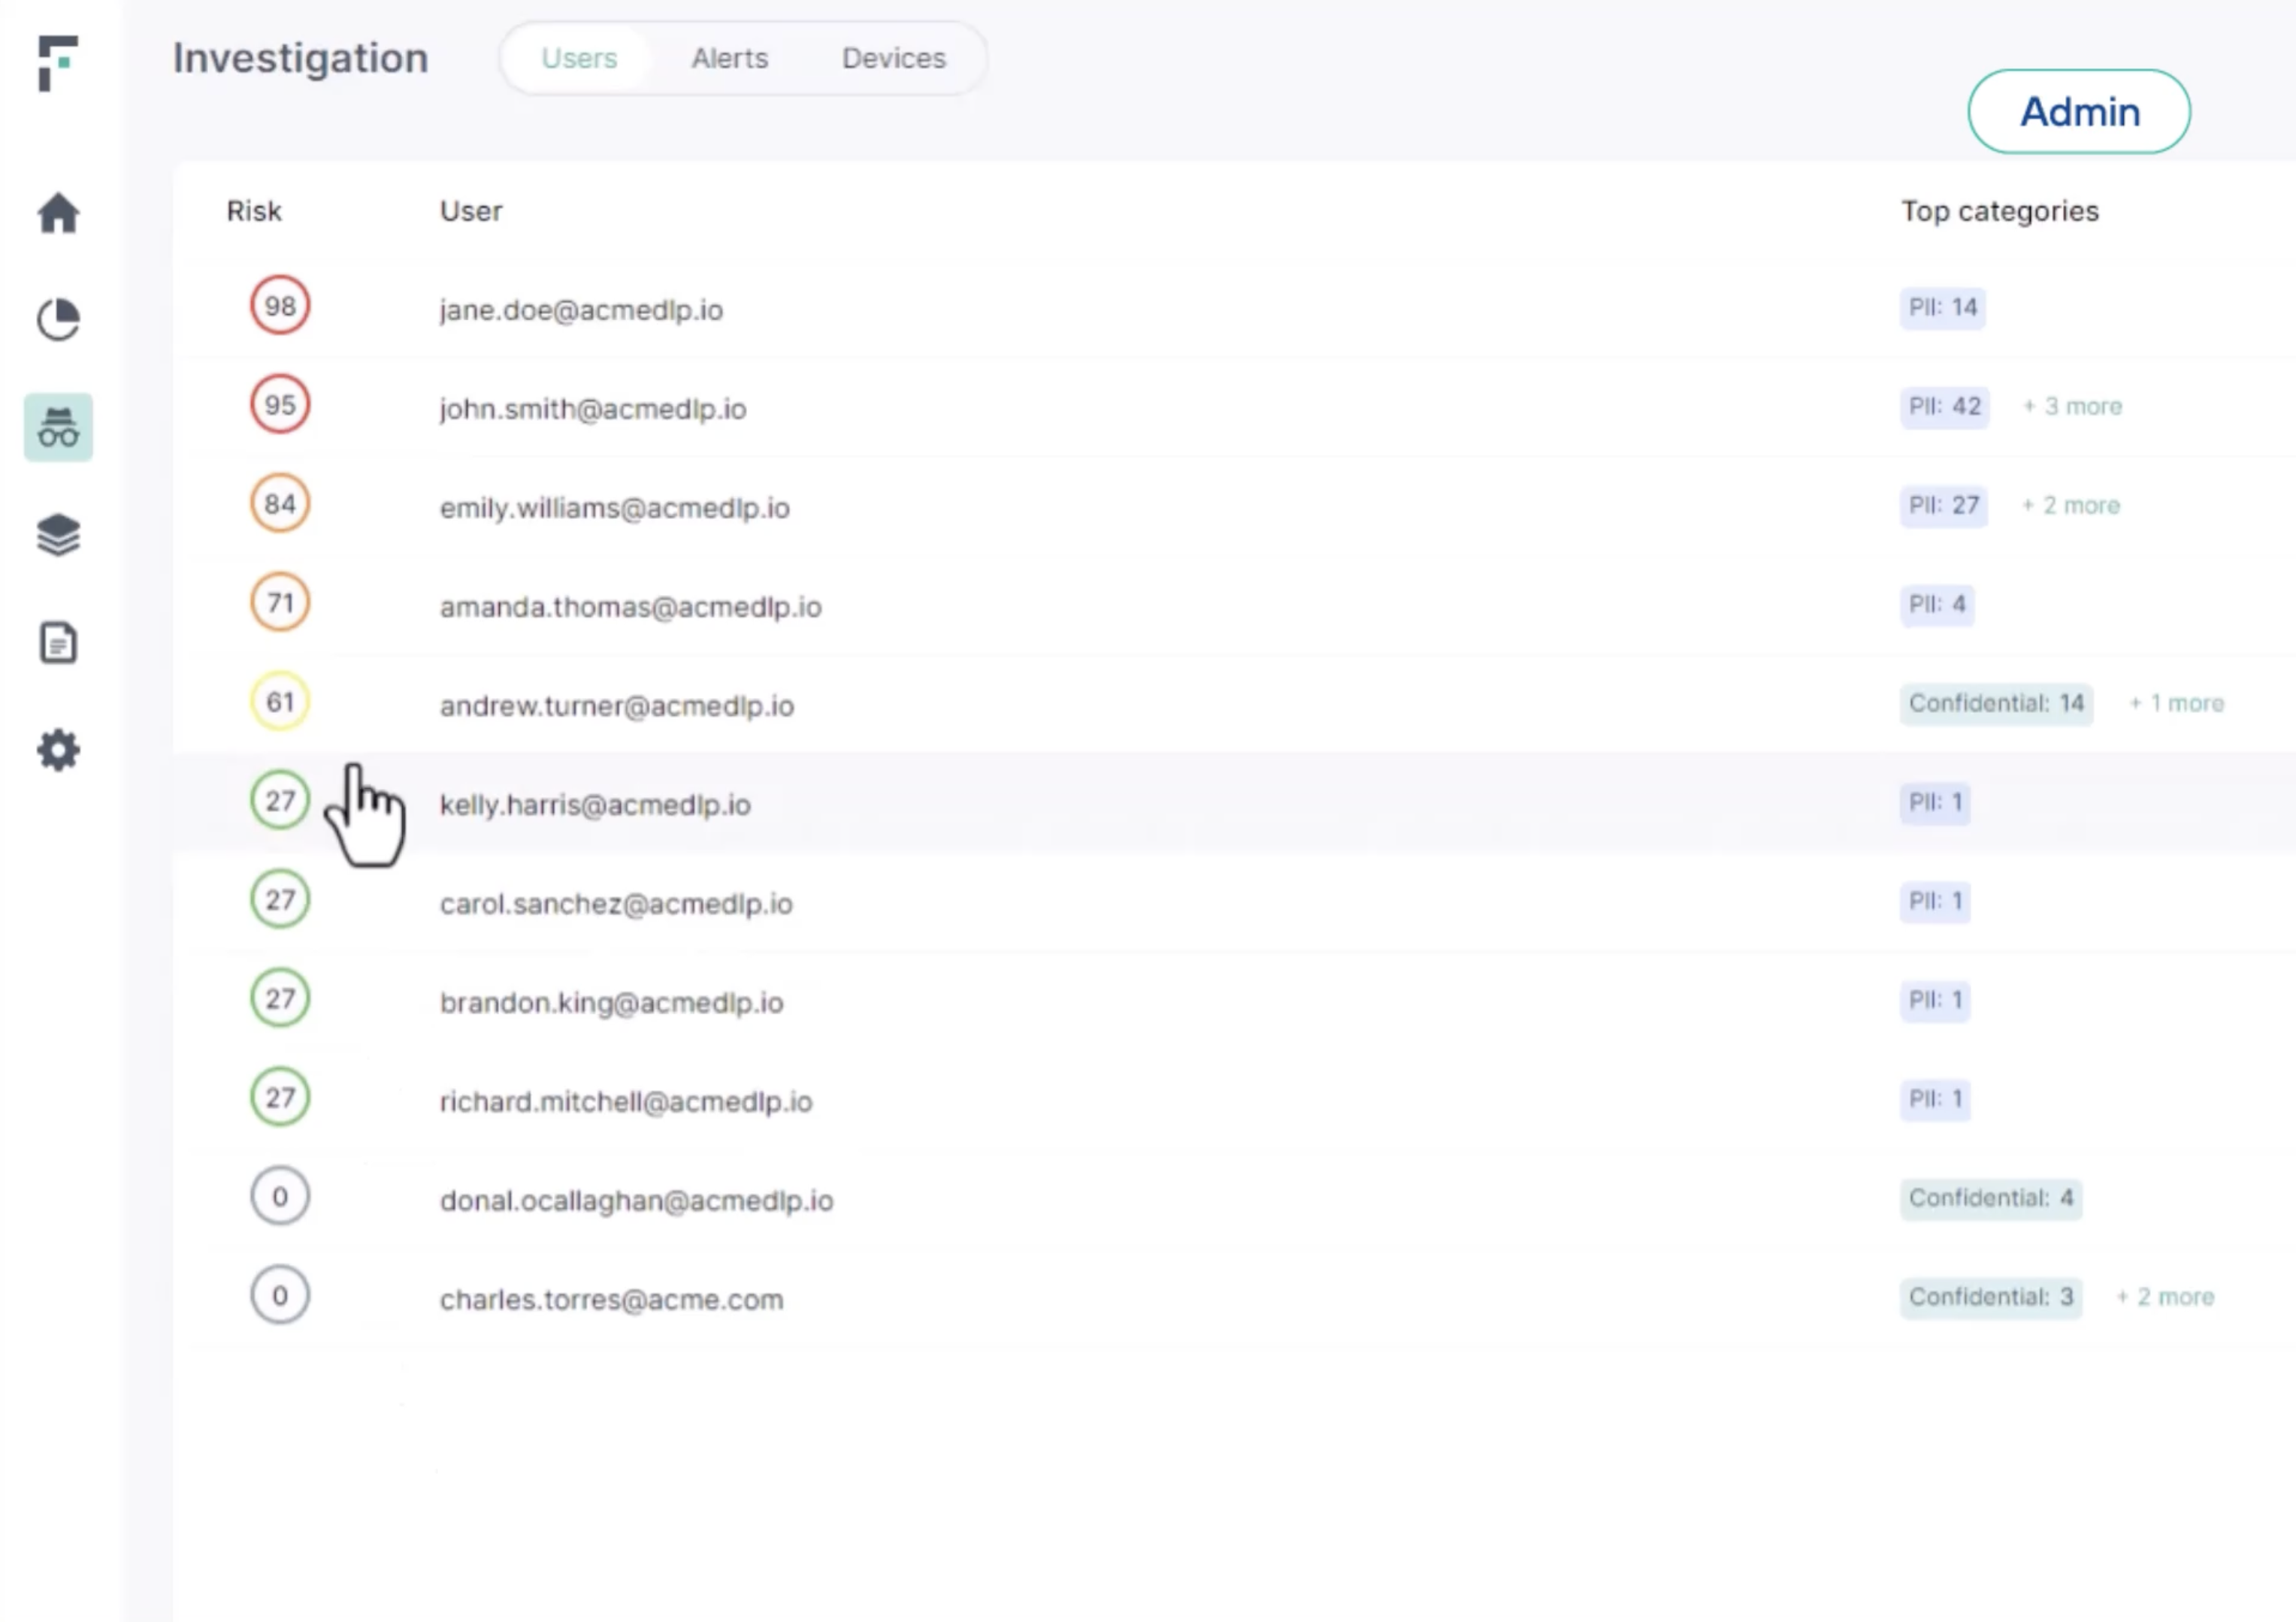This screenshot has height=1622, width=2296.
Task: Switch to the Devices tab
Action: (893, 59)
